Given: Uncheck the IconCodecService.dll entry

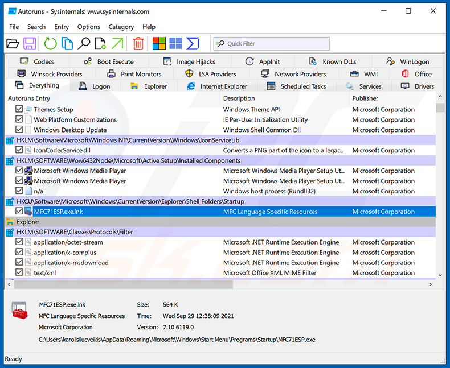Looking at the screenshot, I should coord(19,150).
